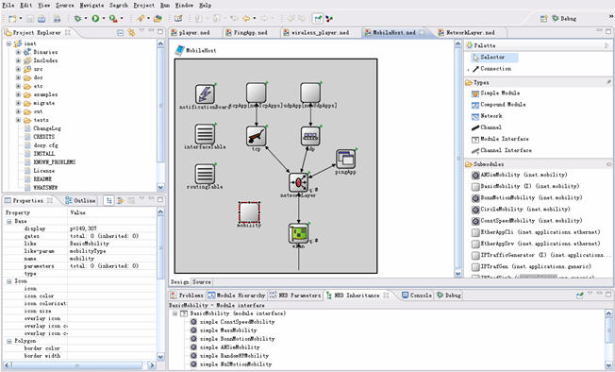Click the green Run toolbar button

click(95, 19)
